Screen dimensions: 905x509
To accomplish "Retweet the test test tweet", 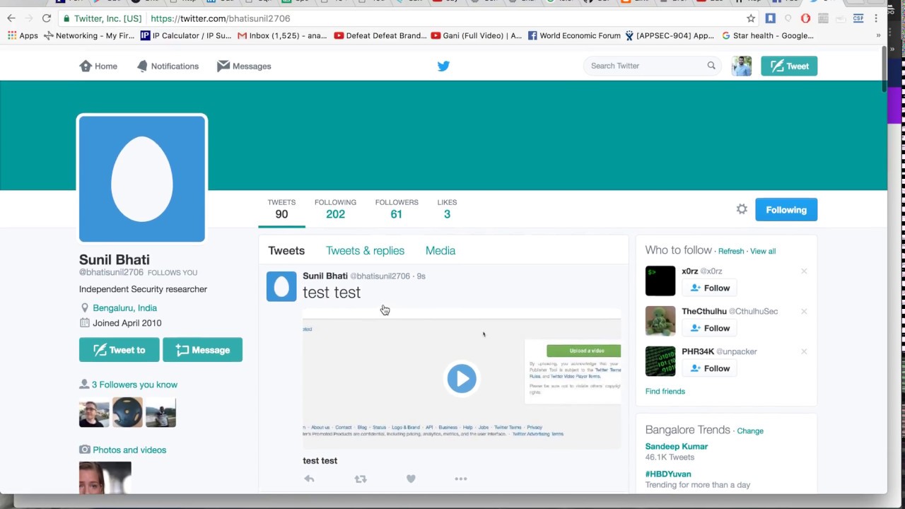I will 361,479.
